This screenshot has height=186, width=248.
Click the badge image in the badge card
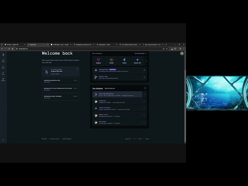click(46, 71)
